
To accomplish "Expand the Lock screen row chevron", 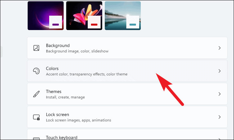I will (x=220, y=117).
